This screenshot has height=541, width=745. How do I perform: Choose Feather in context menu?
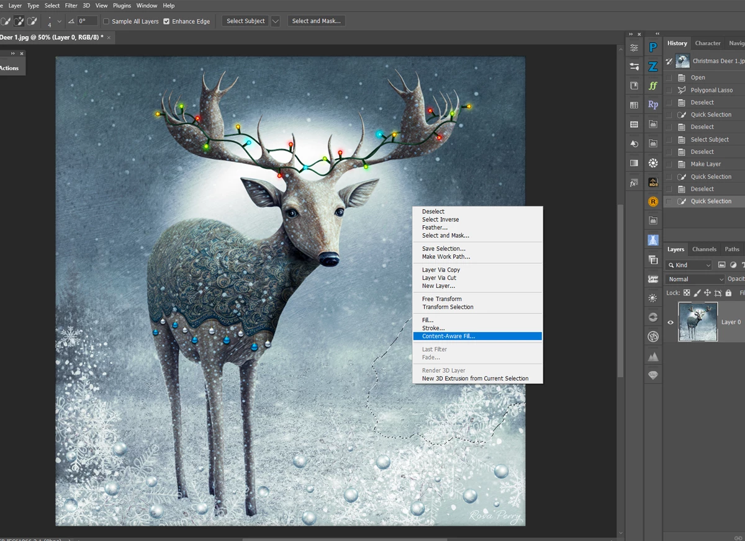pos(435,228)
